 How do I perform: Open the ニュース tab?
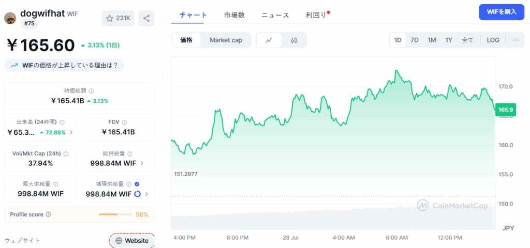point(275,15)
